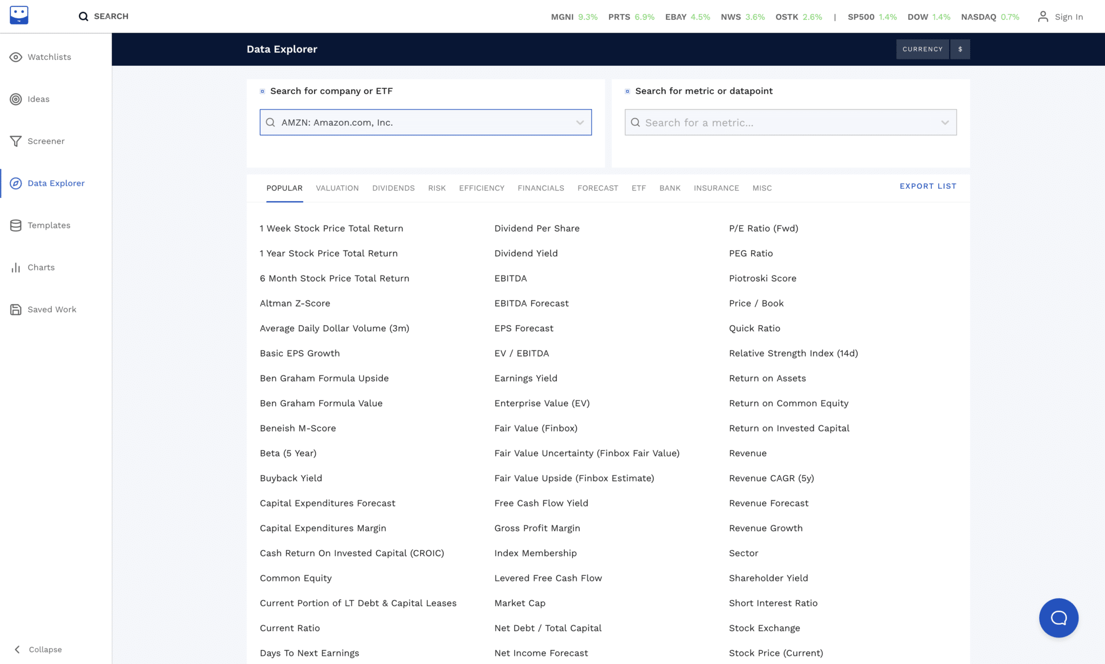This screenshot has height=664, width=1105.
Task: Select the company or ETF search radio button
Action: pos(263,91)
